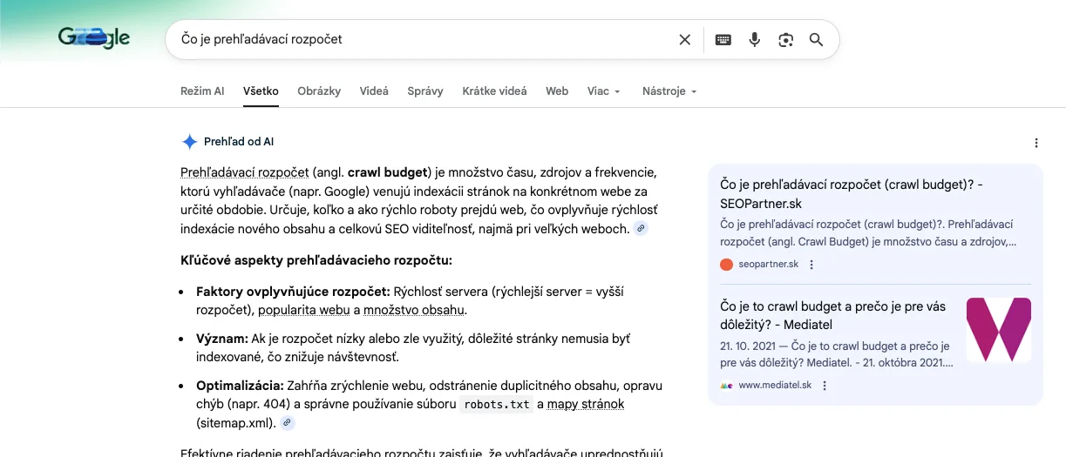The image size is (1066, 457).
Task: Open three-dot menu next to seopartner.sk
Action: click(x=811, y=265)
